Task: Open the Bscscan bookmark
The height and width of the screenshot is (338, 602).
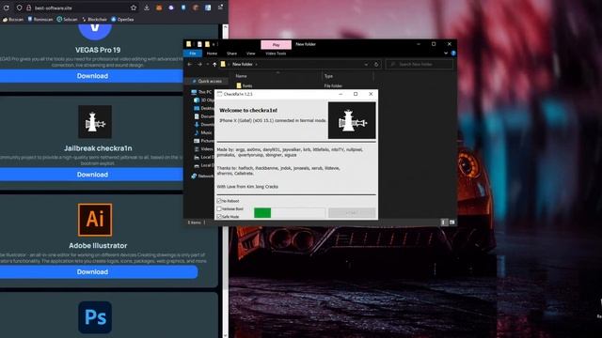Action: point(13,19)
